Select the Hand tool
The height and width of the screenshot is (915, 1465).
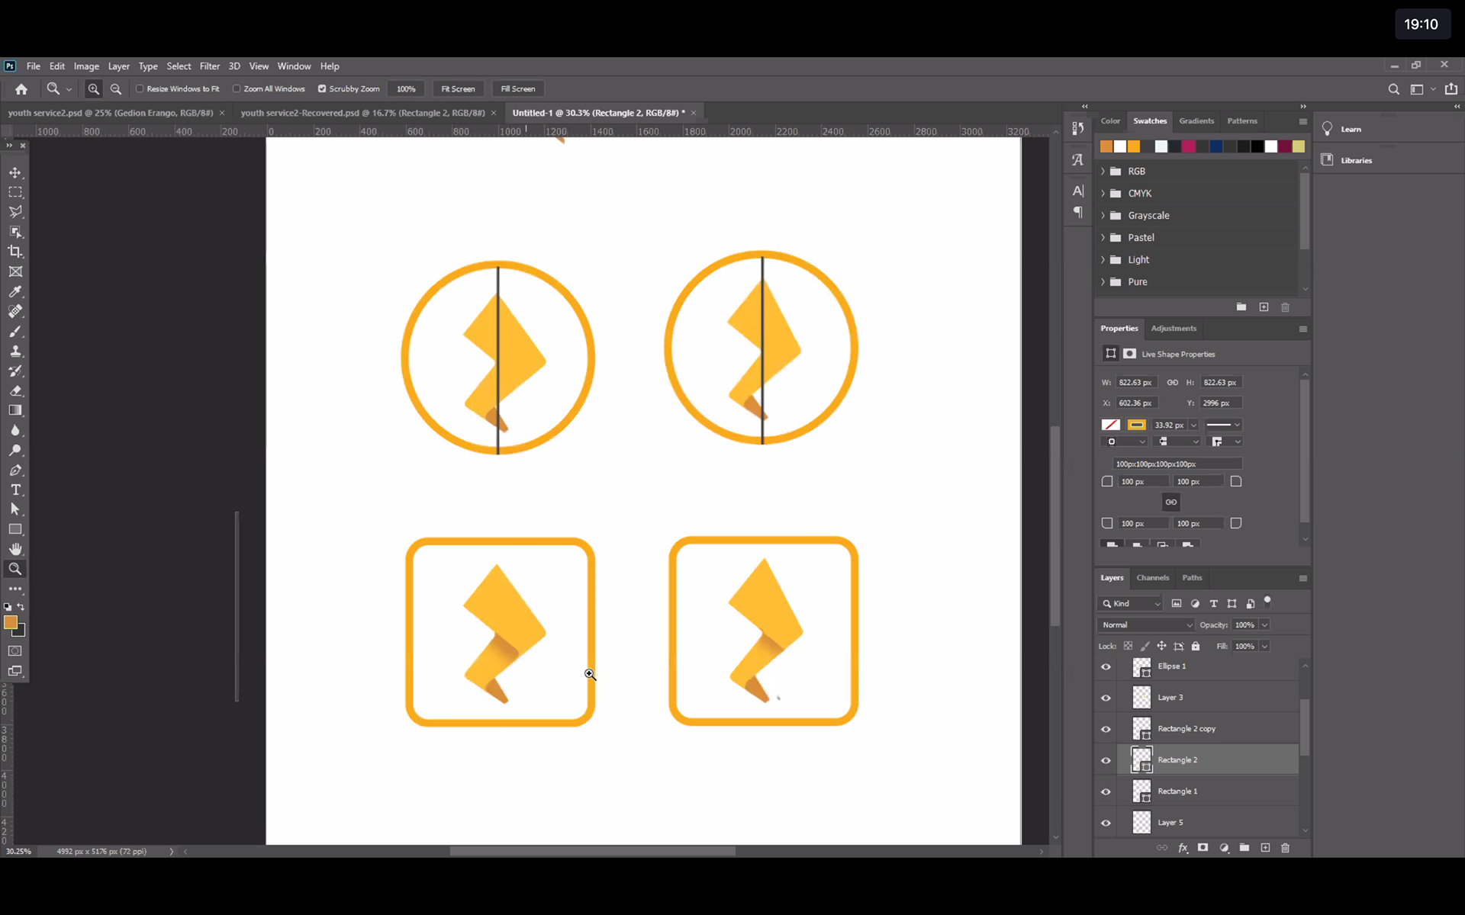tap(15, 549)
